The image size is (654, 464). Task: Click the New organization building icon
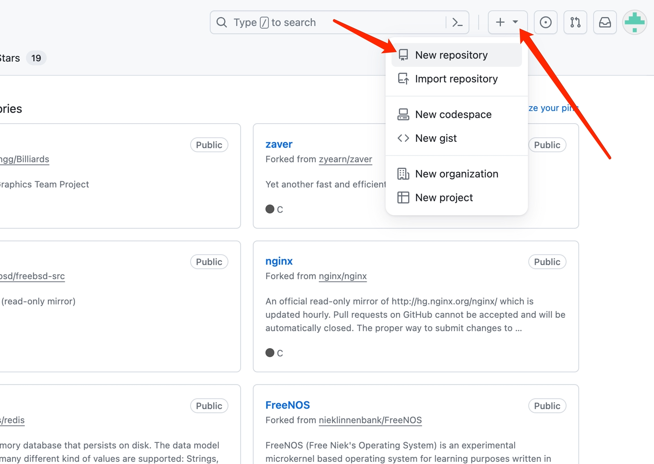(x=403, y=174)
